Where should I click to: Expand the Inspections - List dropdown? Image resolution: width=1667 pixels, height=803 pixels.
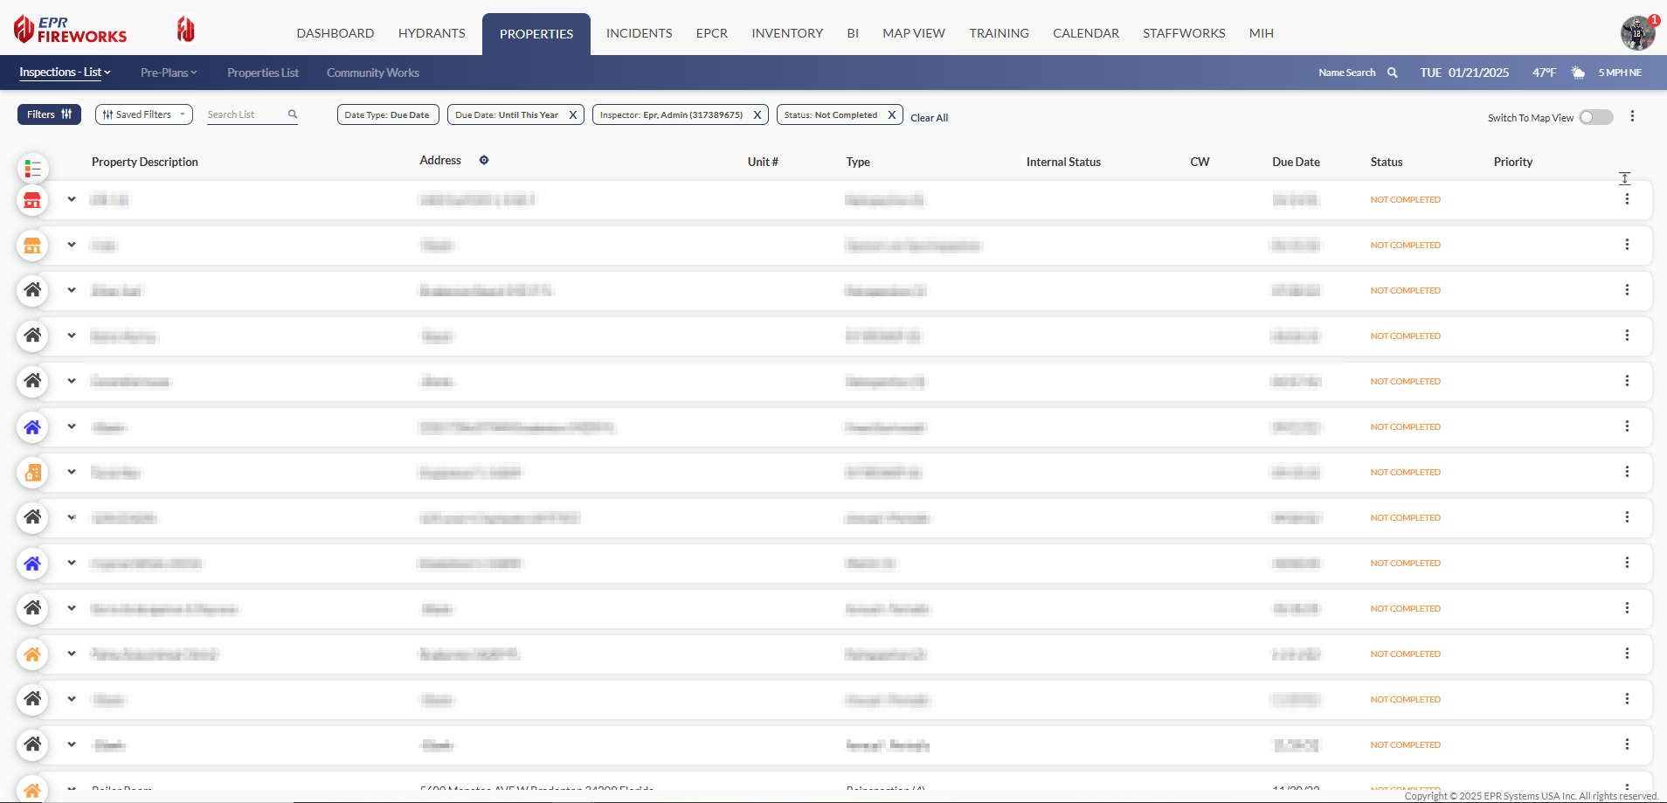(65, 73)
